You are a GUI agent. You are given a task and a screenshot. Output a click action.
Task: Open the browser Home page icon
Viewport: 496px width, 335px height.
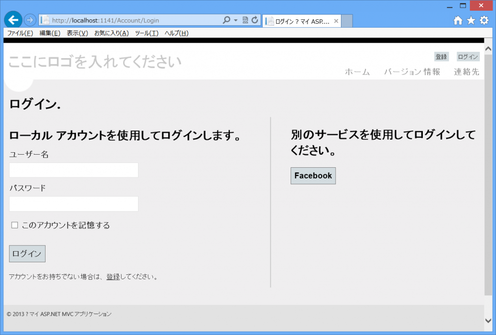click(457, 20)
